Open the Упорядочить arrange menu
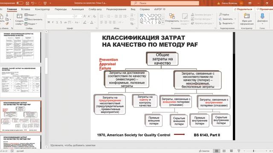 [x=172, y=19]
